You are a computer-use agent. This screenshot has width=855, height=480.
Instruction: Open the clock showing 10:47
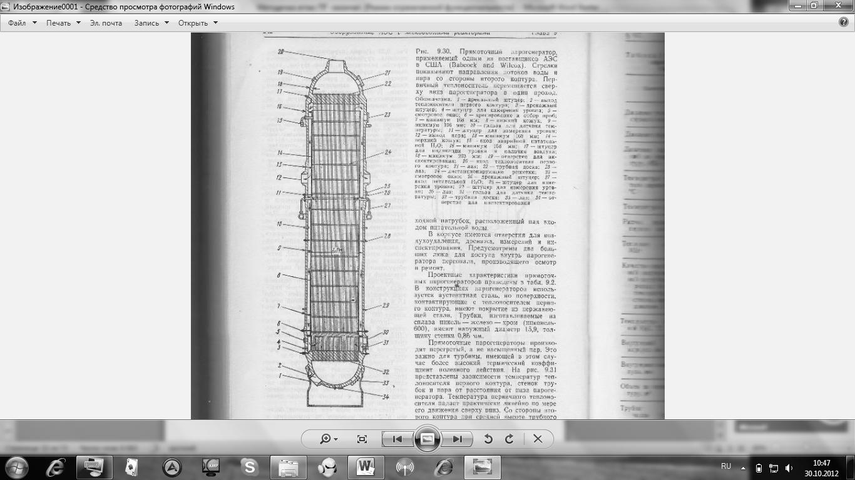(x=822, y=467)
